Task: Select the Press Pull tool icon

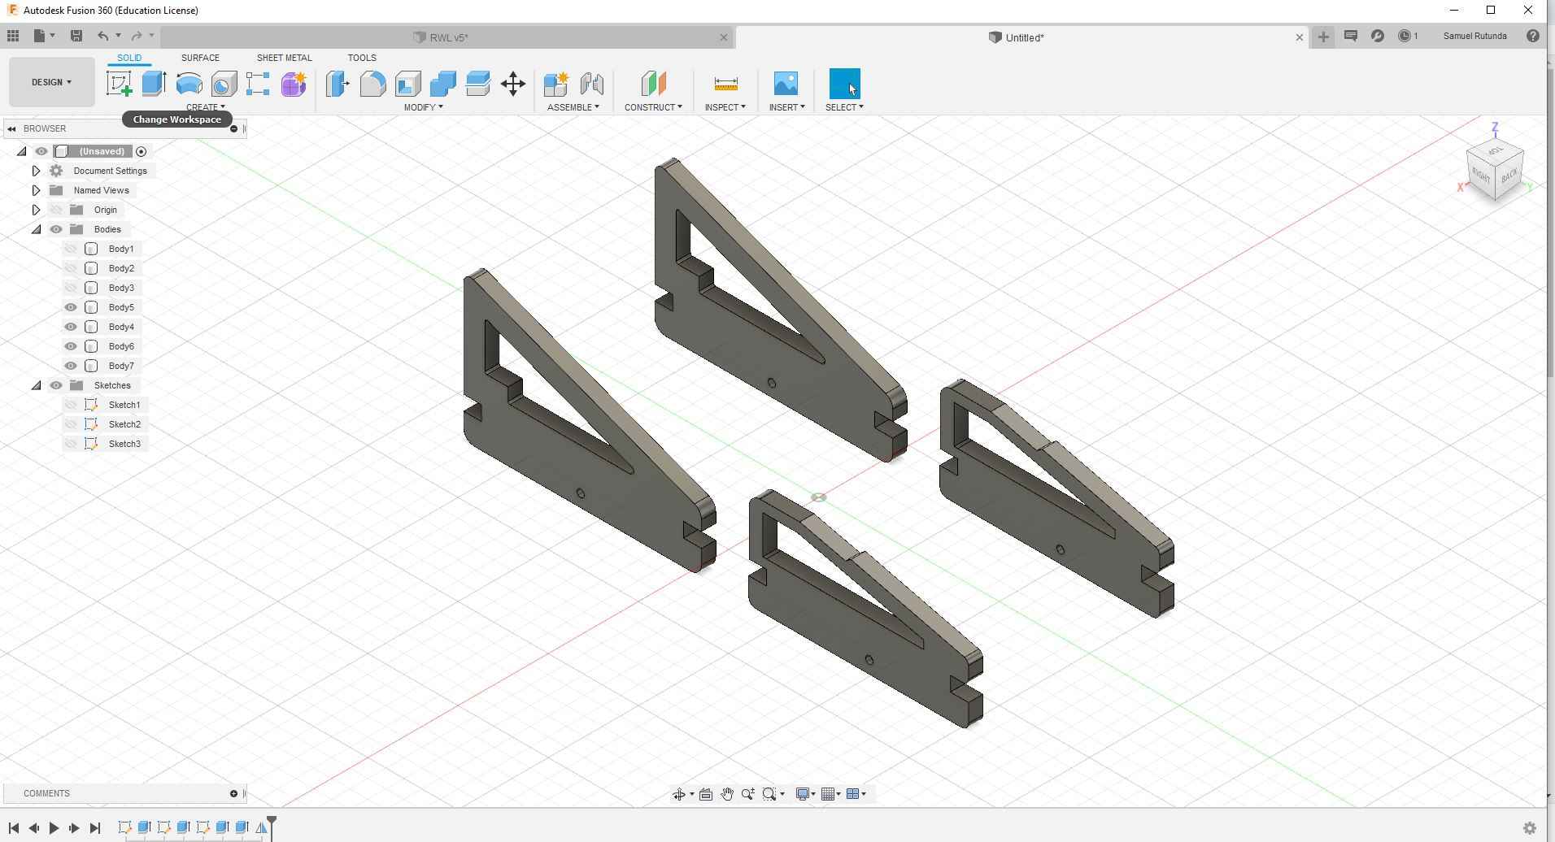Action: pyautogui.click(x=338, y=84)
